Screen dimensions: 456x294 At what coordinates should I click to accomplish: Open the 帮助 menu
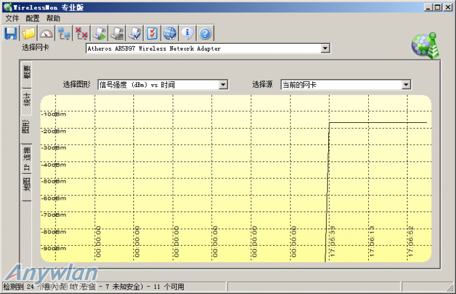coord(53,18)
